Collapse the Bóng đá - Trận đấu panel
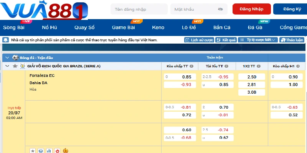 tap(7, 58)
